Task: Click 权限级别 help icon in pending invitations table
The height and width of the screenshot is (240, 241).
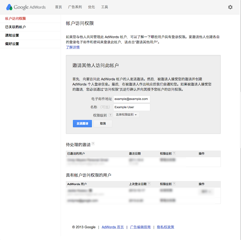Action: pyautogui.click(x=174, y=154)
